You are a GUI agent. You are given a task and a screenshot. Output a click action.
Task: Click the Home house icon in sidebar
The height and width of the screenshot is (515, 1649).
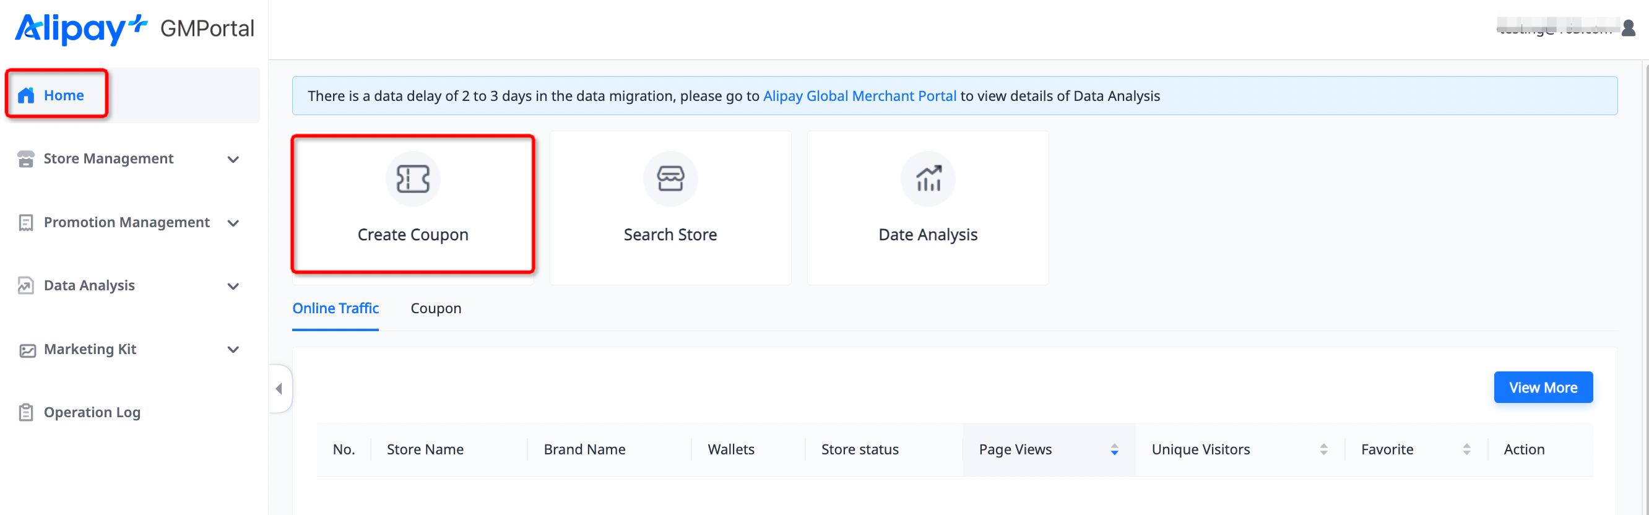point(26,95)
